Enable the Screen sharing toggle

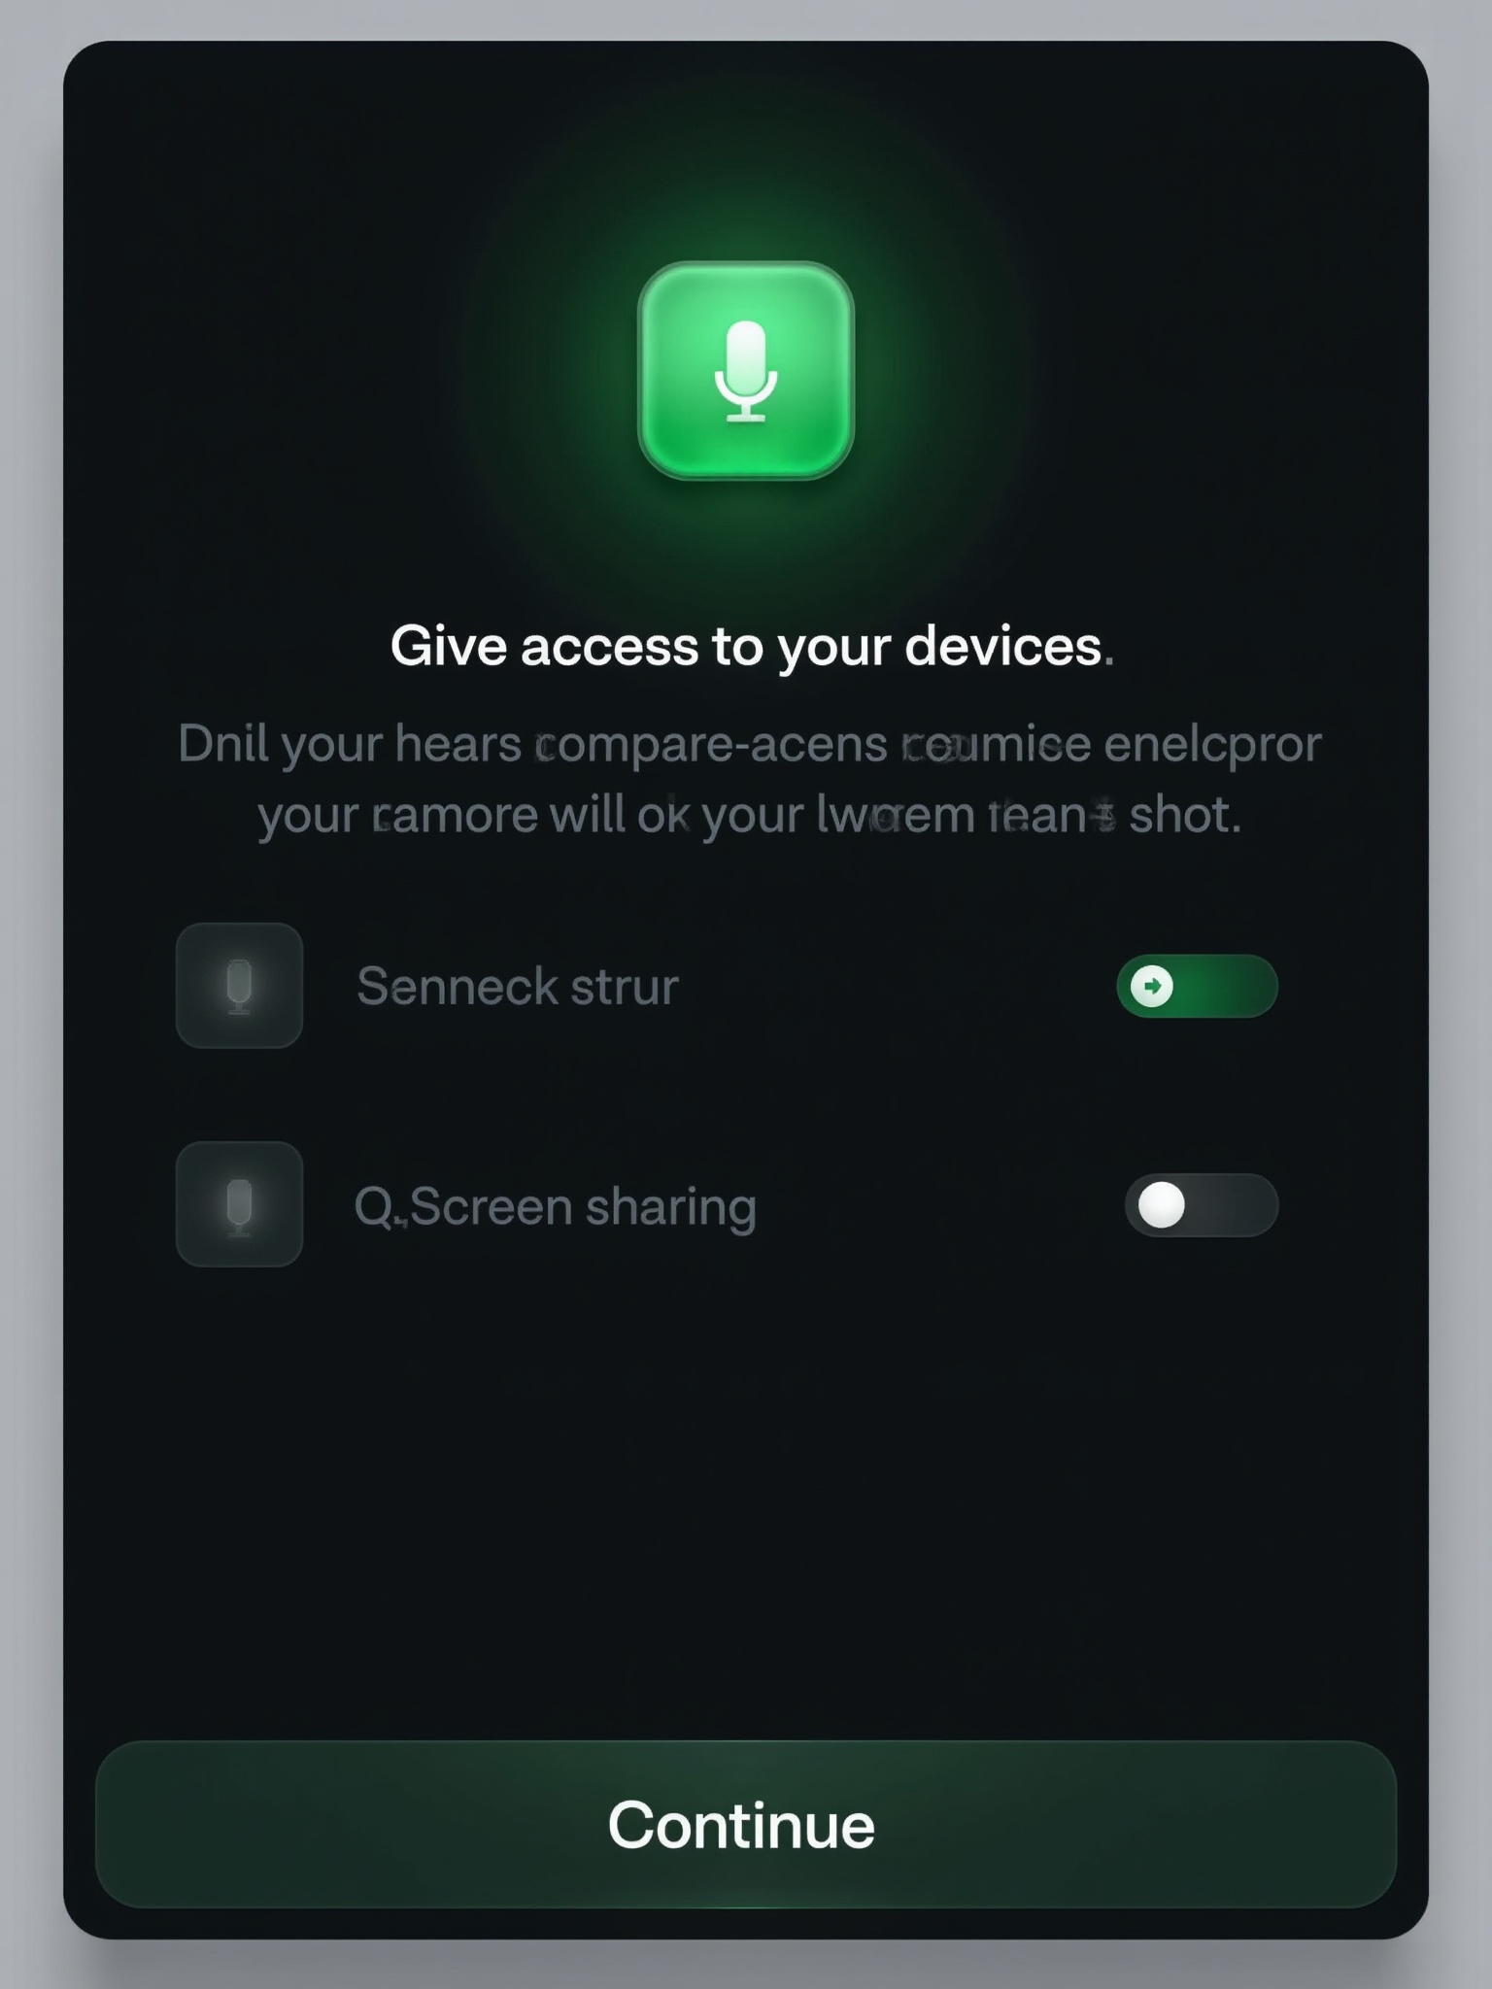pos(1201,1205)
